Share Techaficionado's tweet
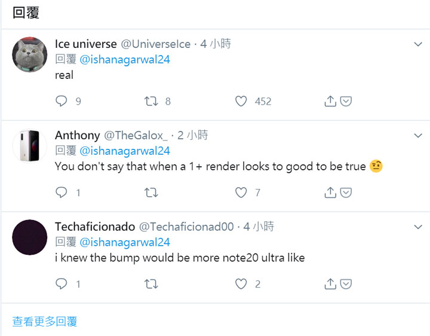Screen dimensions: 430x336 tap(330, 284)
